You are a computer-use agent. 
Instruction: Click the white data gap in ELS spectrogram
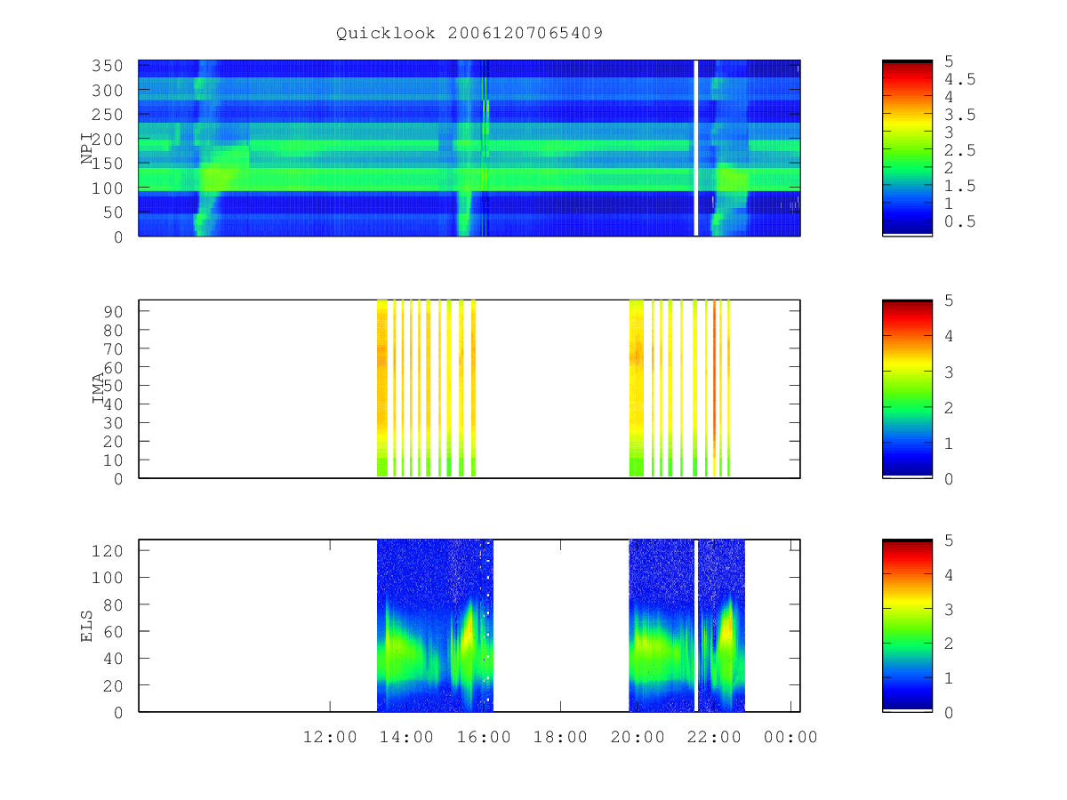coord(695,626)
